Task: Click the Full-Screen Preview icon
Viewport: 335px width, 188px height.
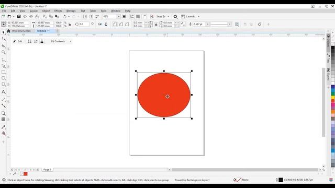Action: (x=124, y=16)
